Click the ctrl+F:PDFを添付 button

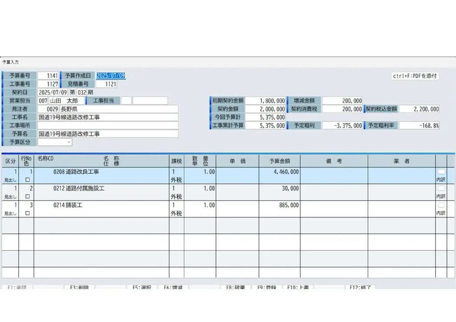pos(415,76)
